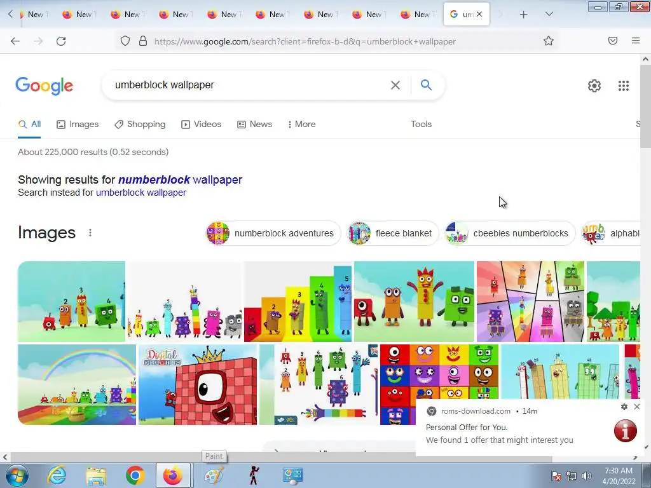The width and height of the screenshot is (651, 488).
Task: Open the Windows Start menu
Action: (x=17, y=475)
